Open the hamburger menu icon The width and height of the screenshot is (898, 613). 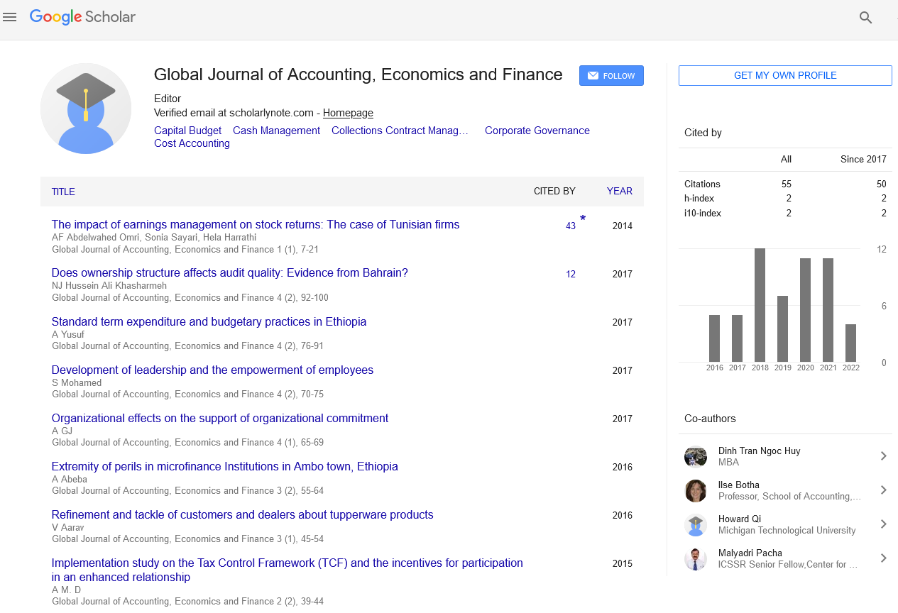point(10,18)
